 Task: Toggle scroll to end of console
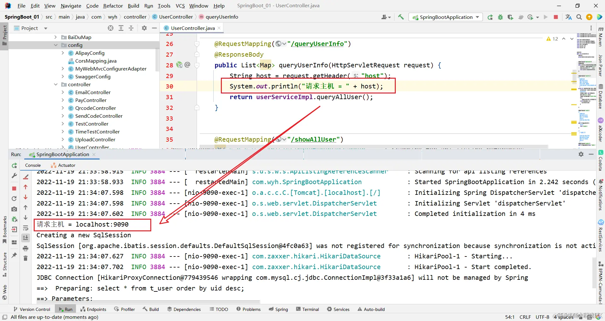[26, 238]
